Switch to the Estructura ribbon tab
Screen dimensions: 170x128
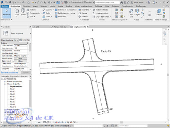click(x=27, y=6)
